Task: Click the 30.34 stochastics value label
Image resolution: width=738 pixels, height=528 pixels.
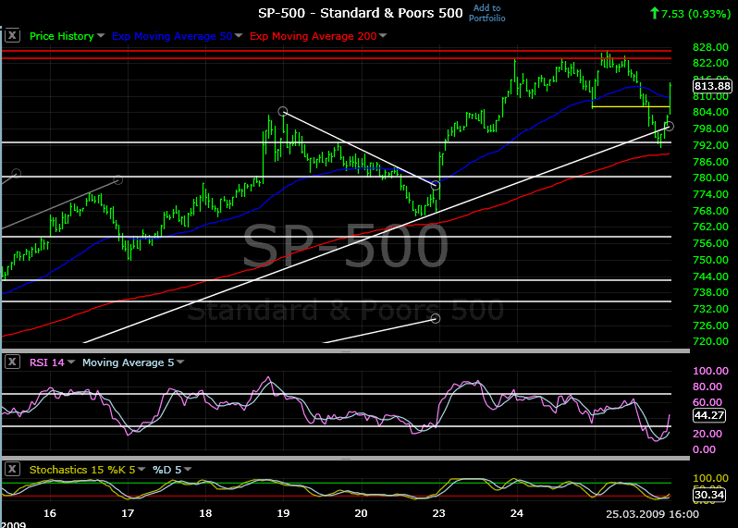Action: pyautogui.click(x=709, y=495)
